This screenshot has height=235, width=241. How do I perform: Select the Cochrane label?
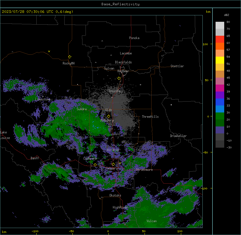point(90,159)
